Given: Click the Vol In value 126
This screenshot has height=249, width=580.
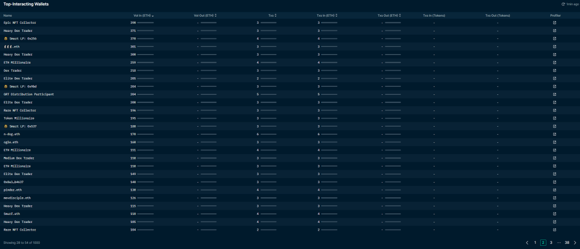Looking at the screenshot, I should pos(133,198).
